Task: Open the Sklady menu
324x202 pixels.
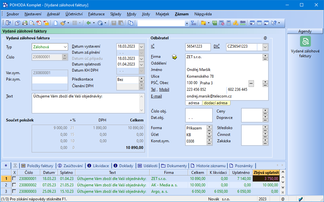Action: [x=116, y=14]
